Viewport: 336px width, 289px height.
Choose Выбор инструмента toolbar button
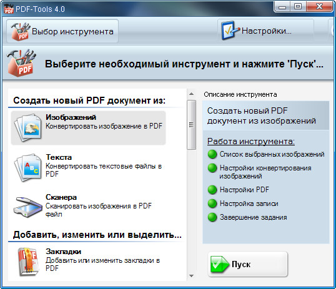(62, 31)
